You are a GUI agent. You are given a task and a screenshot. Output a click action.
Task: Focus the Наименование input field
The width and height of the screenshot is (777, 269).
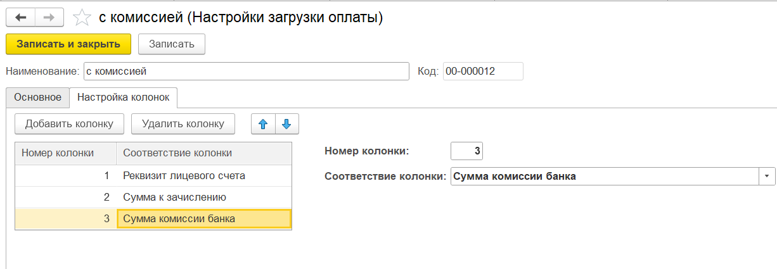247,72
